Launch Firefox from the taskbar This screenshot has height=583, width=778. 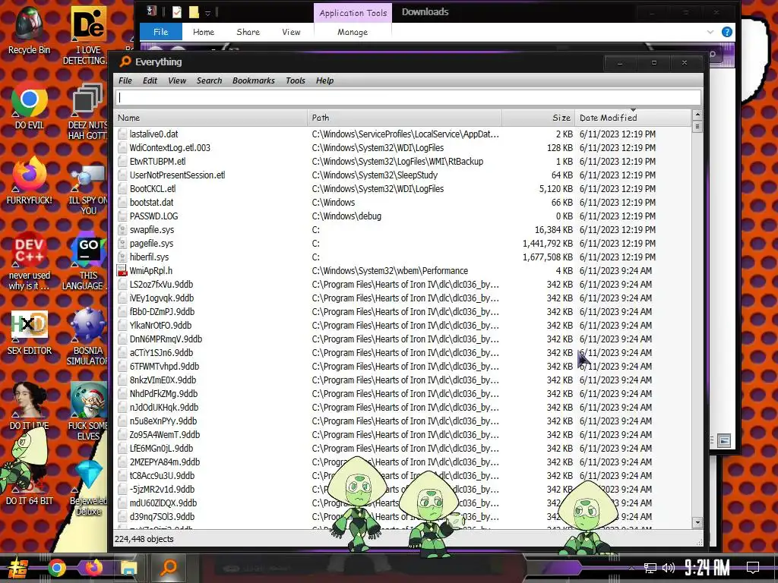[x=93, y=568]
